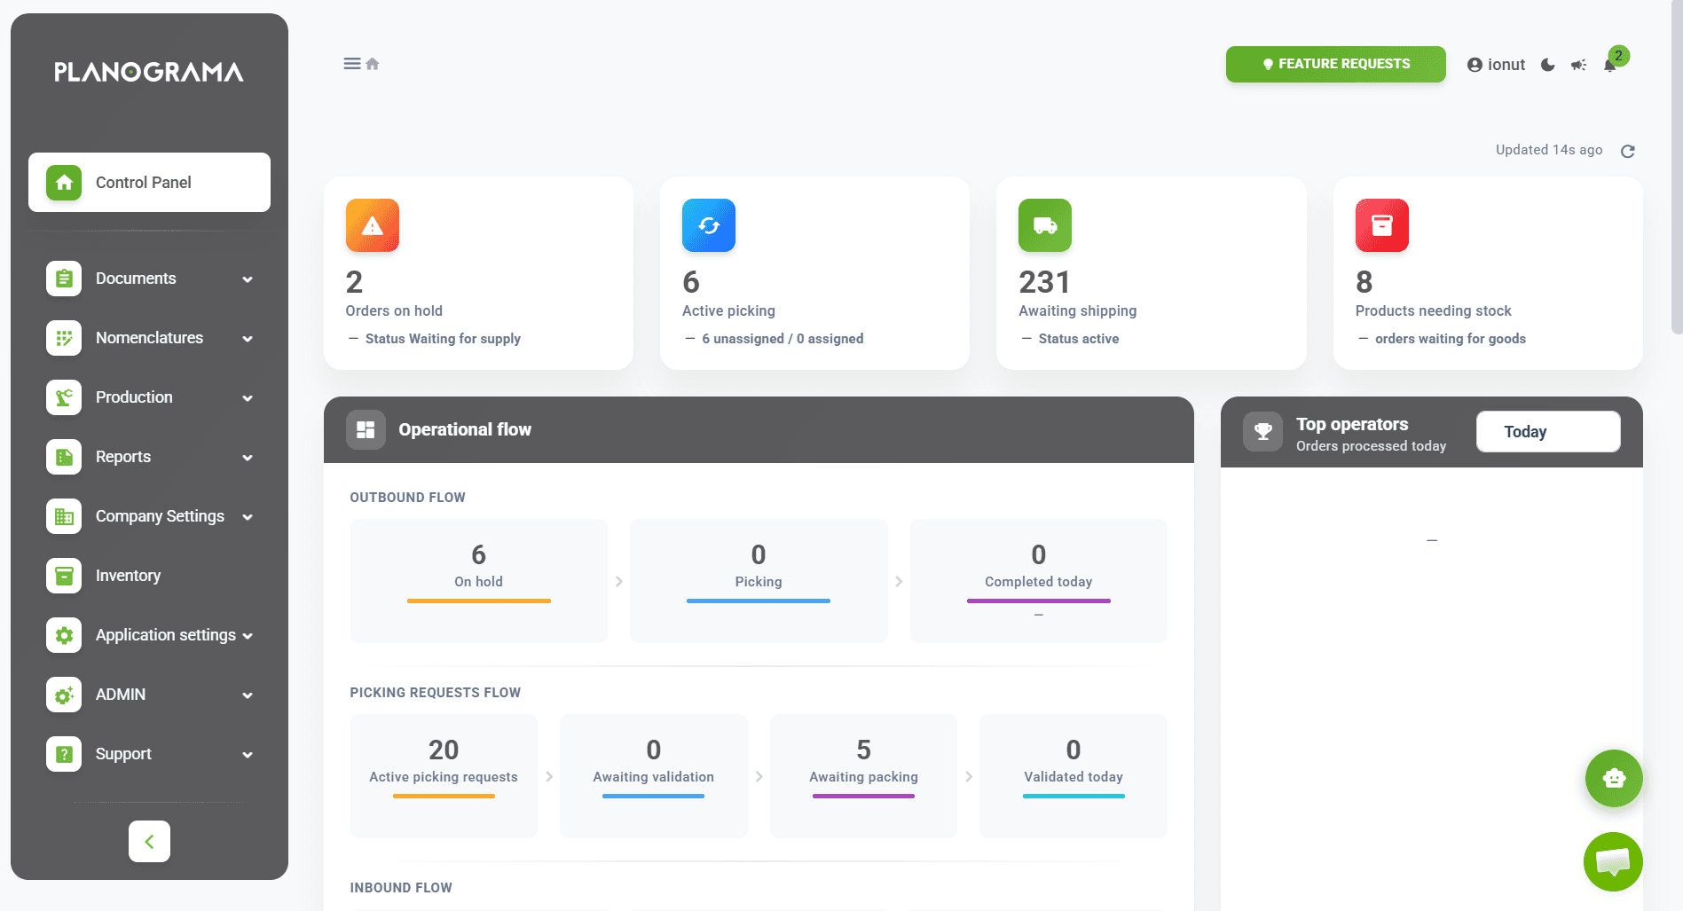Open the chatbot assistant button

1614,778
